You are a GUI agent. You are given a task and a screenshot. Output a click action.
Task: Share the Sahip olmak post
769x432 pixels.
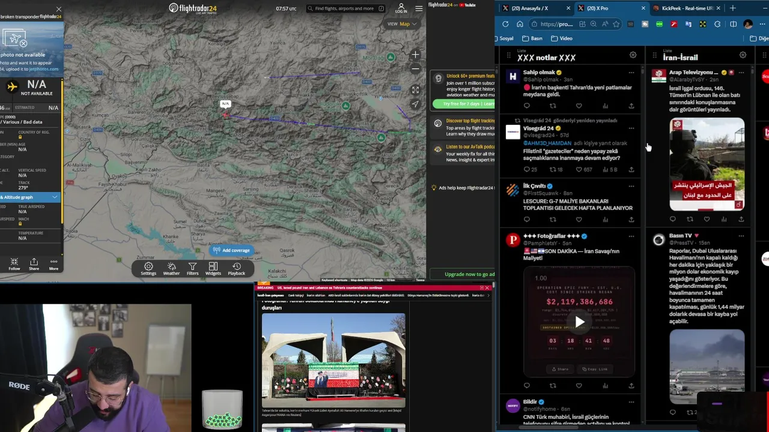631,106
